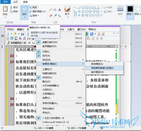
Task: Choose the Six-point star shape
Action: pyautogui.click(x=87, y=15)
